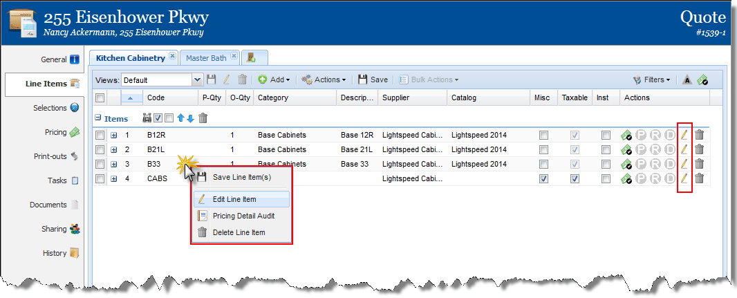737x298 pixels.
Task: Tick the row selection checkbox for B33
Action: coord(100,165)
